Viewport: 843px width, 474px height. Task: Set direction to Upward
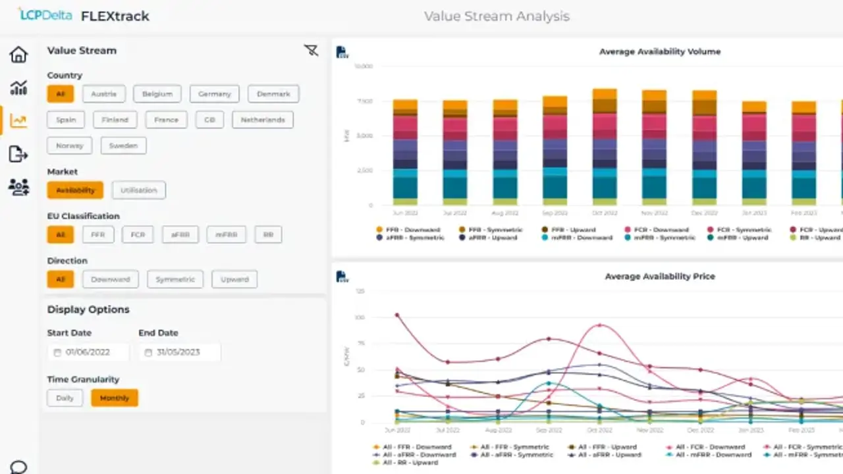click(x=234, y=279)
